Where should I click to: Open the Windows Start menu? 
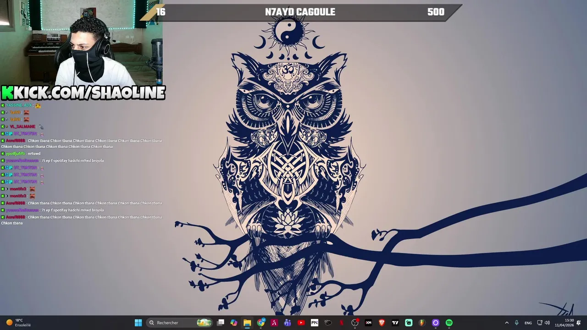(138, 323)
